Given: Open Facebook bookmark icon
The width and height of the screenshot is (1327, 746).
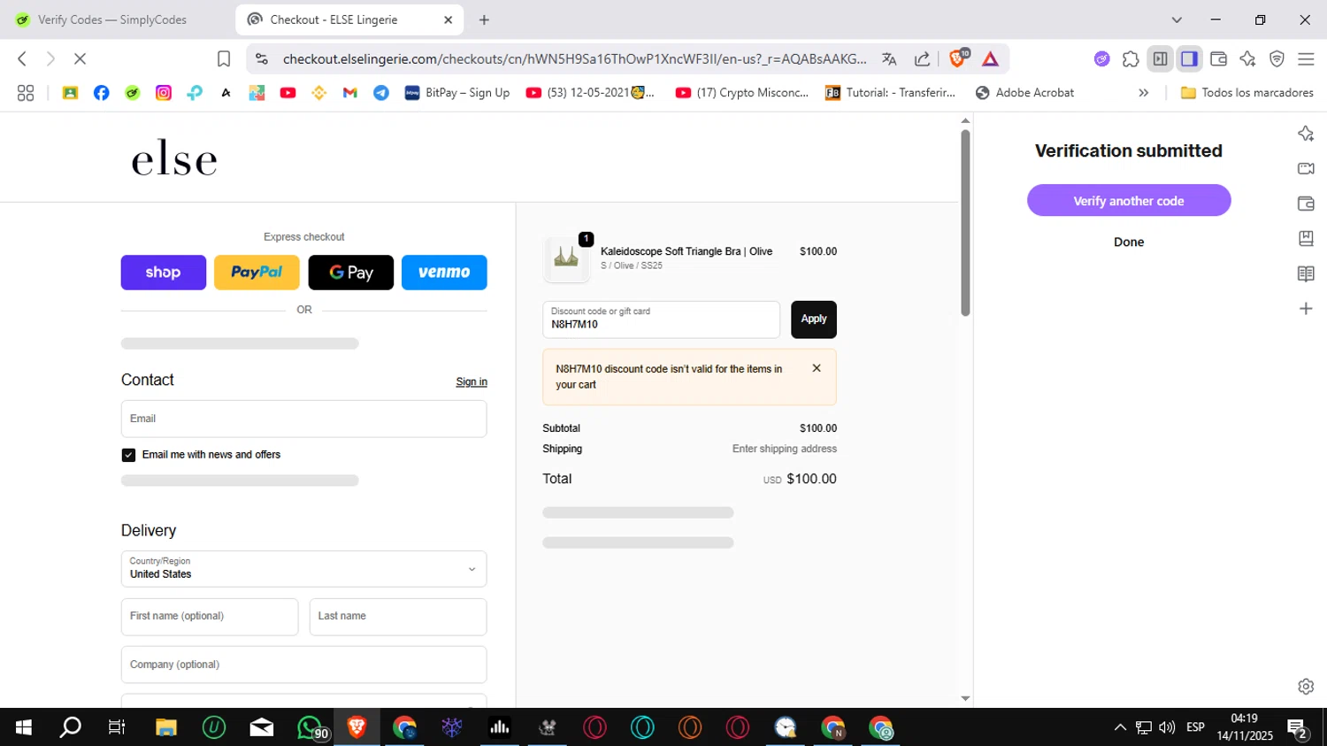Looking at the screenshot, I should coord(102,93).
